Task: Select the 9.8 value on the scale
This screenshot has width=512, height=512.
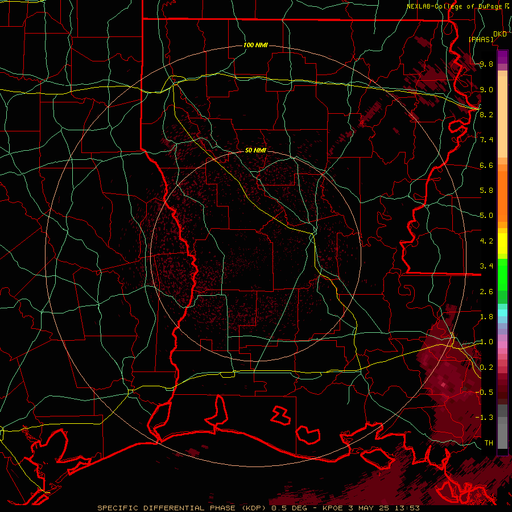Action: click(x=486, y=64)
